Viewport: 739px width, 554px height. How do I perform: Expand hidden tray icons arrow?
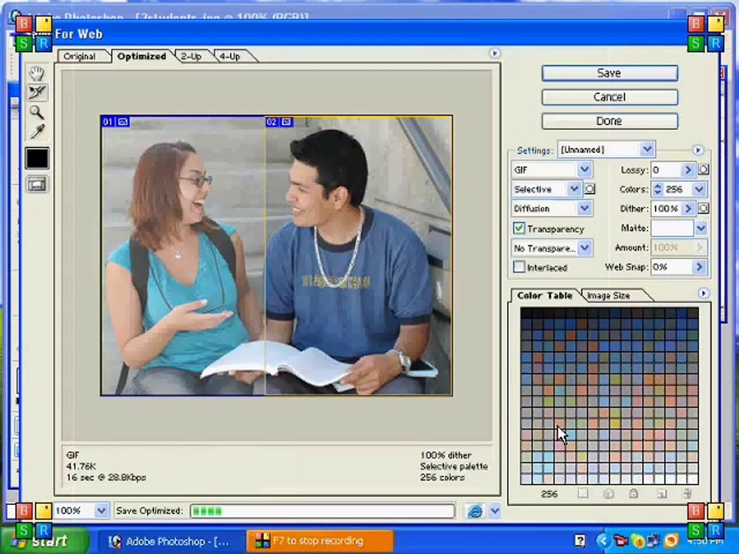coord(603,541)
